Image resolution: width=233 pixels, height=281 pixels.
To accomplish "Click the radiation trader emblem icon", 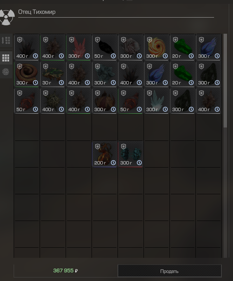I will 6,17.
